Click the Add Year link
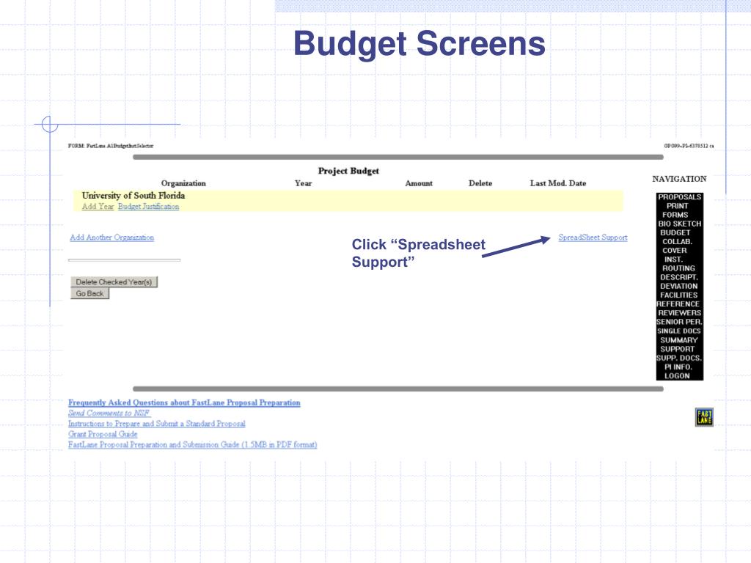Image resolution: width=751 pixels, height=563 pixels. [x=98, y=206]
